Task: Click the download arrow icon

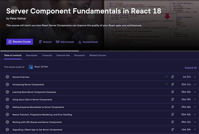Action: pyautogui.click(x=80, y=42)
